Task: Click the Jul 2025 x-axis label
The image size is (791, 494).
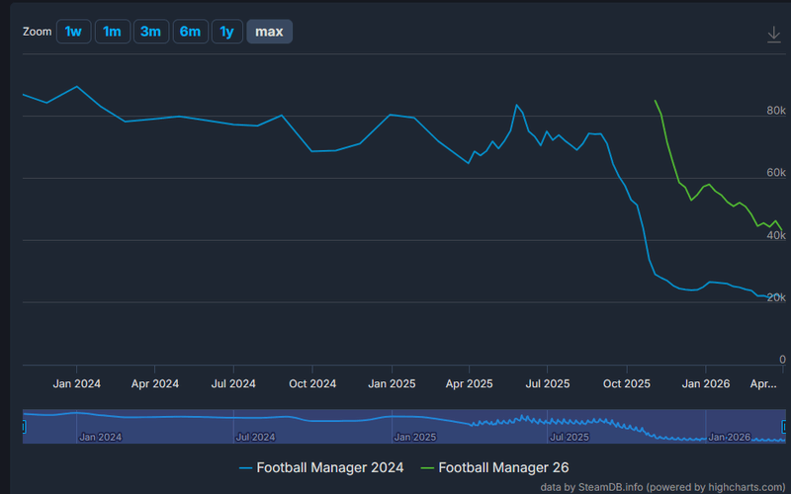Action: tap(548, 384)
